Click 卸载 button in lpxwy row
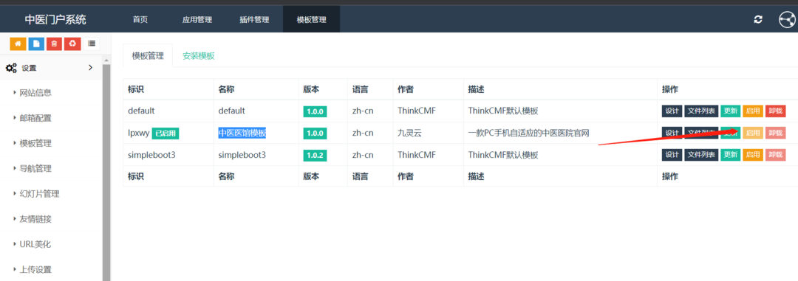798x281 pixels. 775,133
